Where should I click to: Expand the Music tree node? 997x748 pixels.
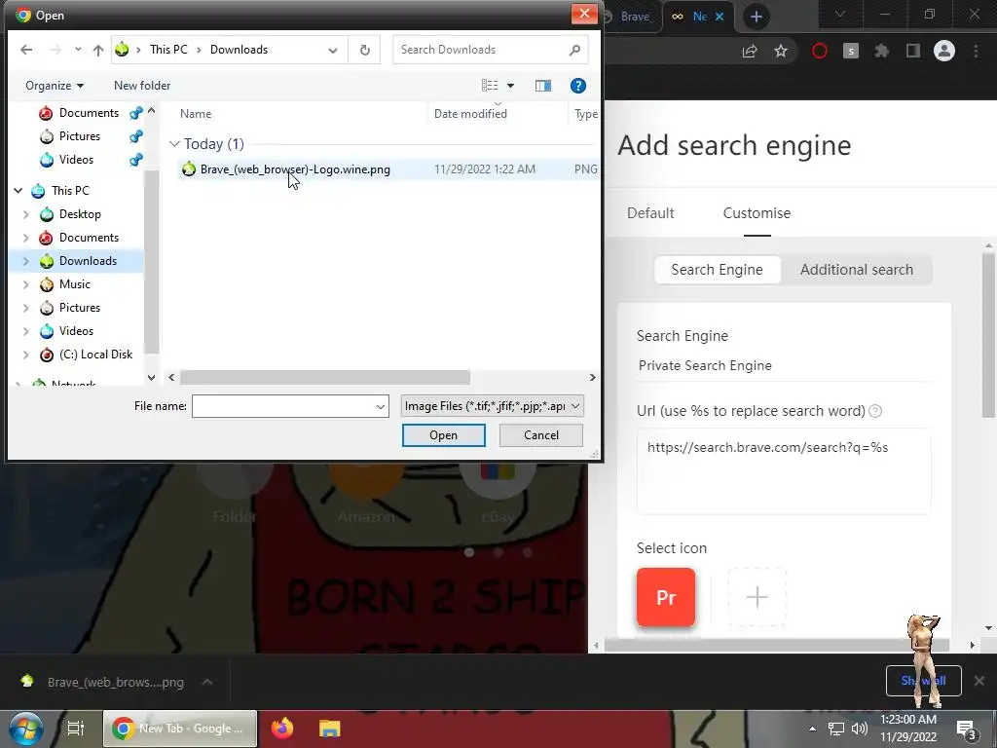pos(26,284)
